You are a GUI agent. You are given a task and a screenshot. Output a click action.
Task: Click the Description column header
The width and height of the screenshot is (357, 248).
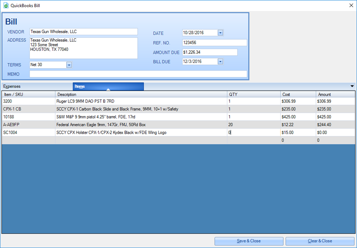pos(141,95)
